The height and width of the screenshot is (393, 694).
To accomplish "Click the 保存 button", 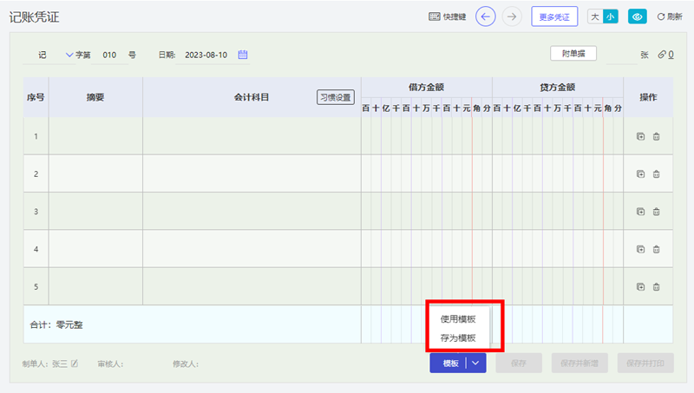I will click(x=519, y=364).
